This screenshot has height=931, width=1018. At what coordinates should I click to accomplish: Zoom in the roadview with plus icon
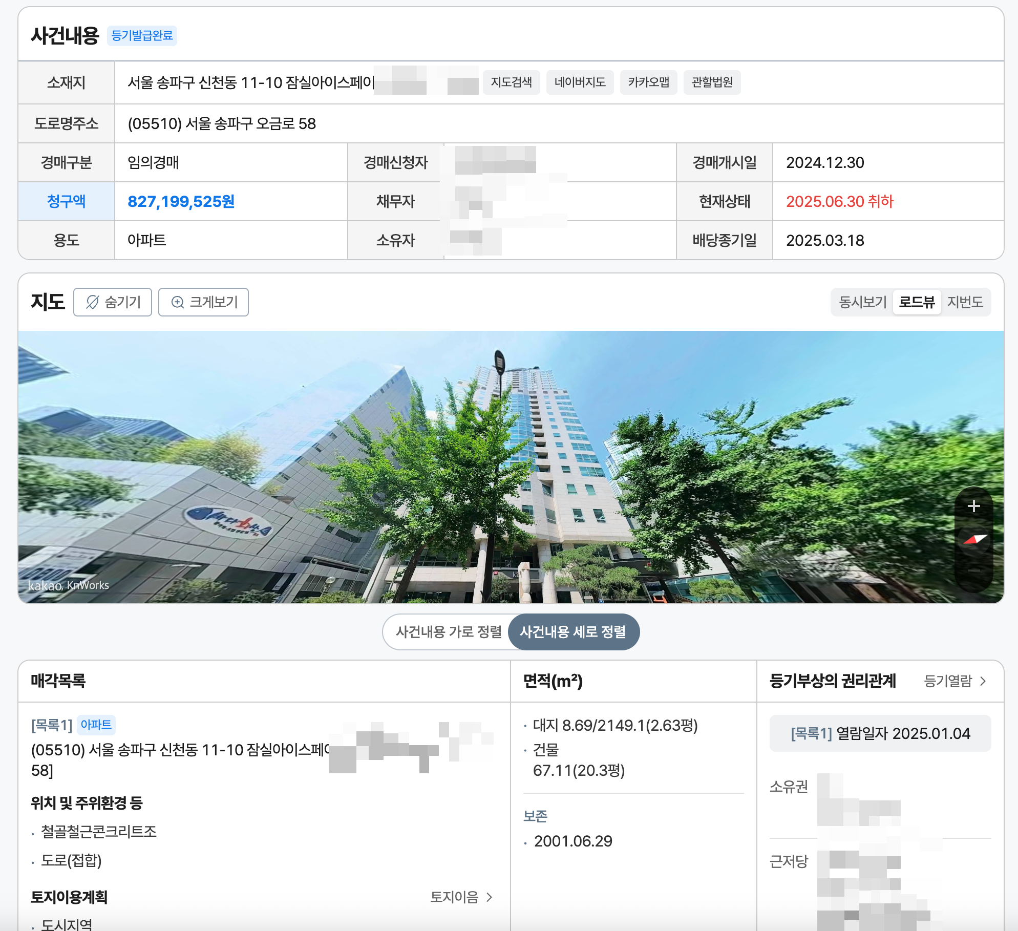click(x=974, y=506)
